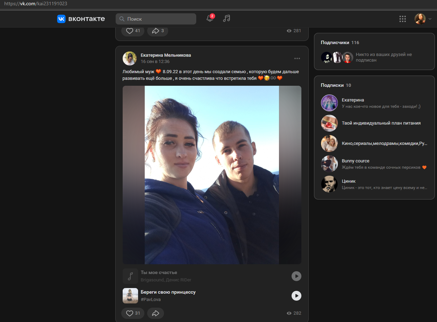
Task: Like the upper post with 41 hearts
Action: 133,31
